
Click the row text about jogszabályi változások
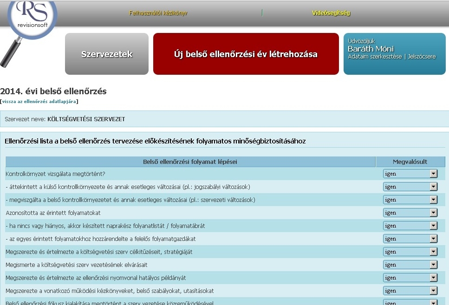click(128, 187)
